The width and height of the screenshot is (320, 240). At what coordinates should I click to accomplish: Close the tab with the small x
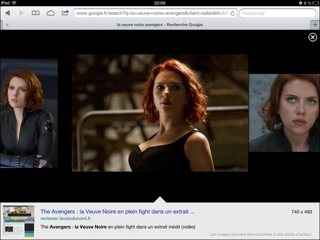(x=7, y=25)
